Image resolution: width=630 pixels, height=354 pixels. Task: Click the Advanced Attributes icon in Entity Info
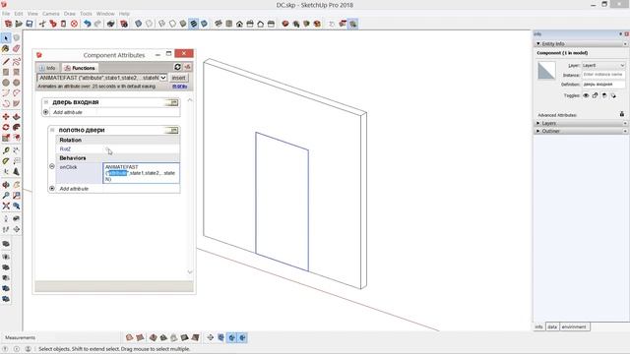tap(622, 114)
